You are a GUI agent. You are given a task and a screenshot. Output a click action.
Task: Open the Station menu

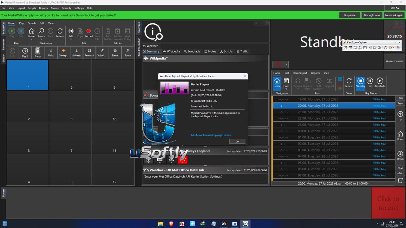point(55,8)
